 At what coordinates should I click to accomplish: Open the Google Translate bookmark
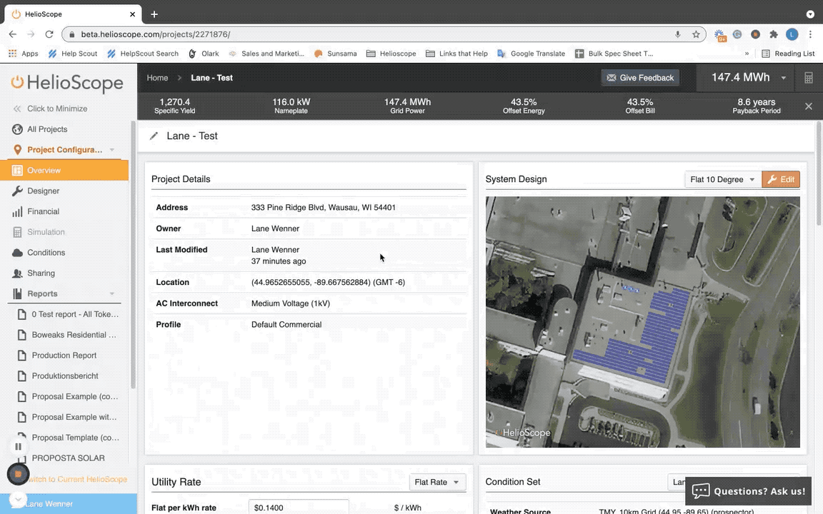pyautogui.click(x=532, y=54)
